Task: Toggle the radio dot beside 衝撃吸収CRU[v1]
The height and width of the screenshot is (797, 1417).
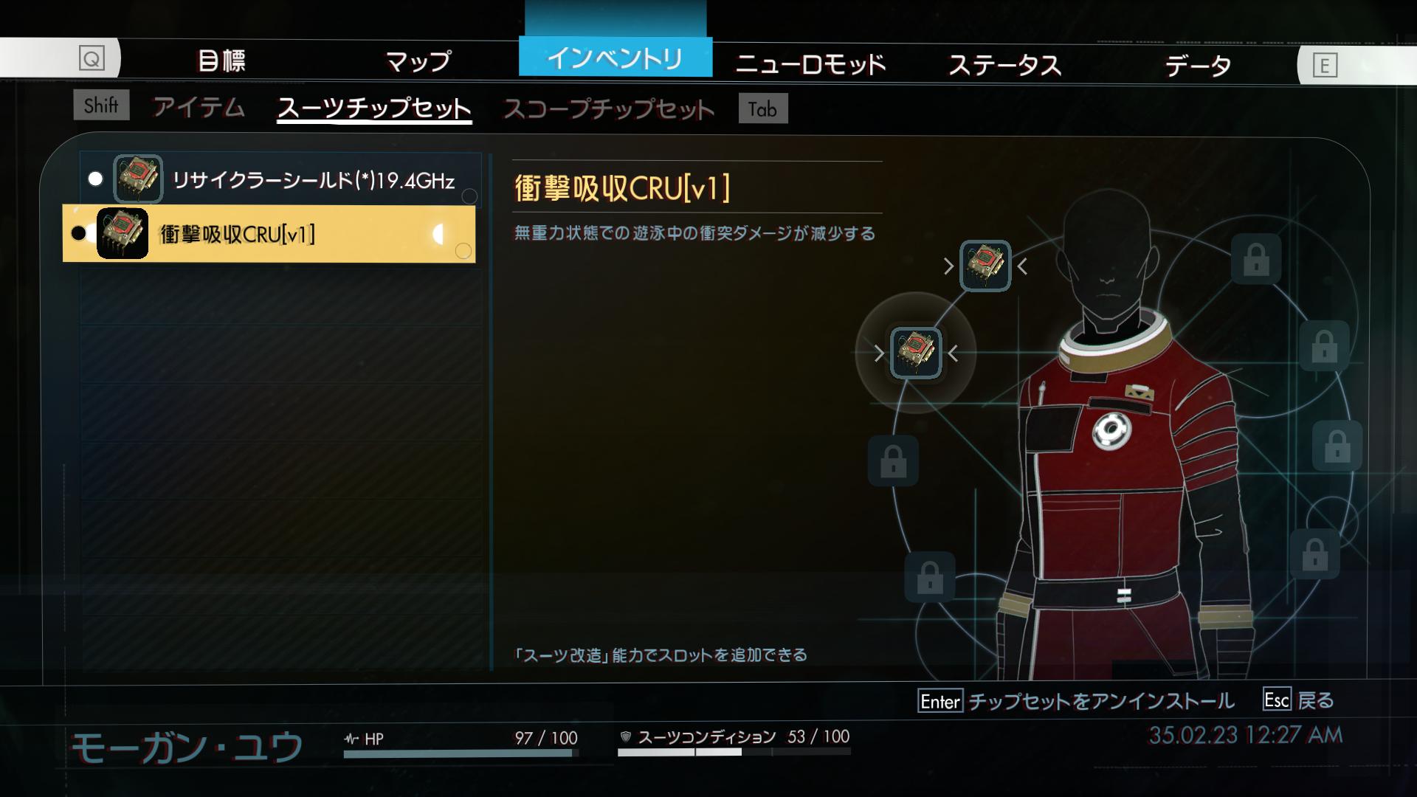Action: click(x=78, y=234)
